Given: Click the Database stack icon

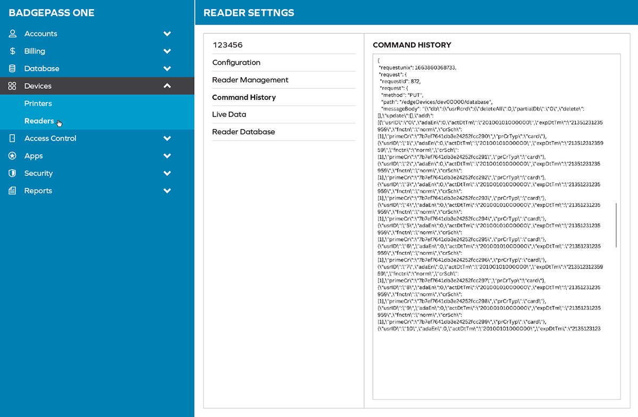Looking at the screenshot, I should (x=12, y=69).
